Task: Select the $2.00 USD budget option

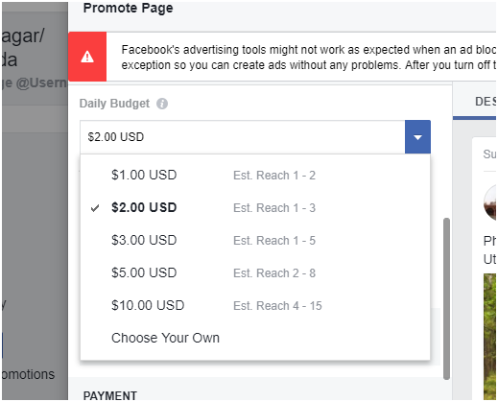Action: [x=255, y=208]
